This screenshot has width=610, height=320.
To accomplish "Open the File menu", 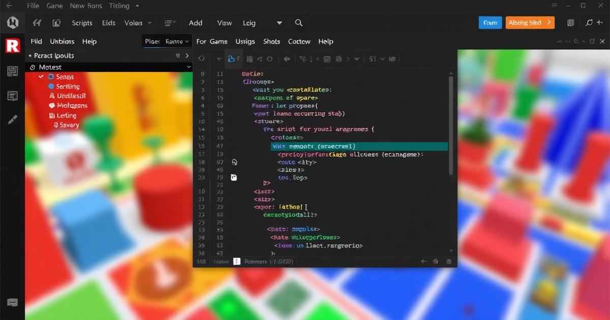I will pos(33,6).
